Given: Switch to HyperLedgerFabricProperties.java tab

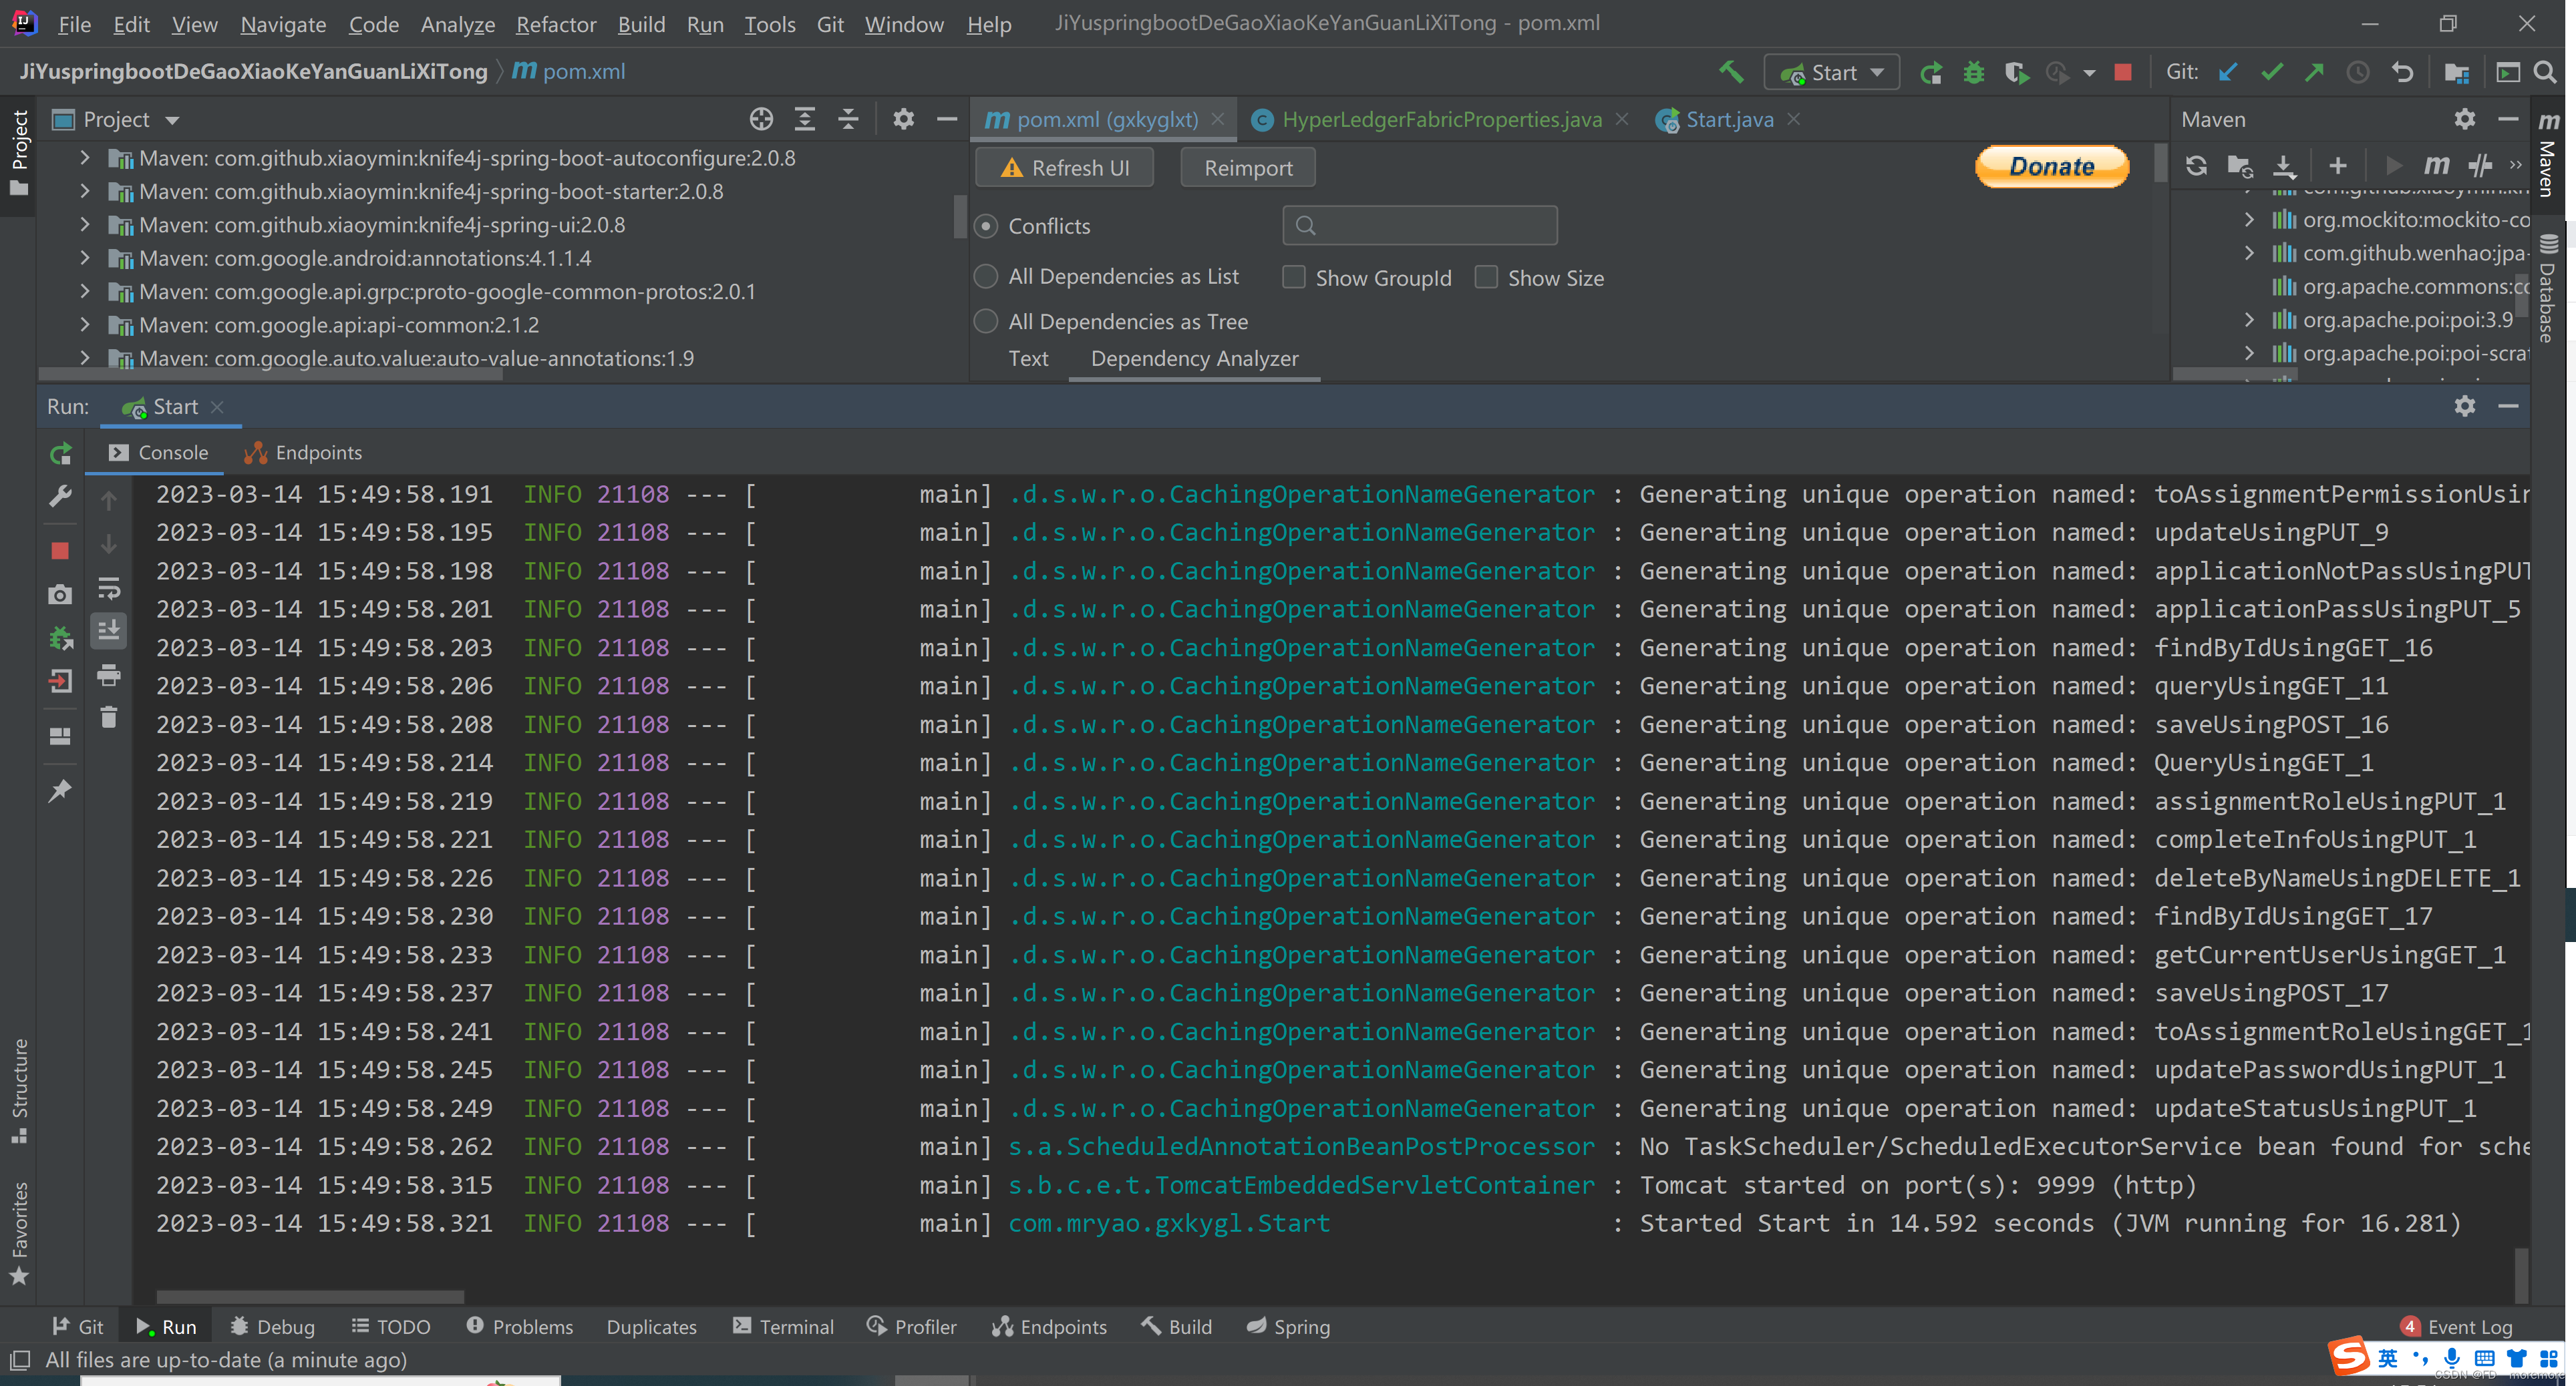Looking at the screenshot, I should point(1440,120).
